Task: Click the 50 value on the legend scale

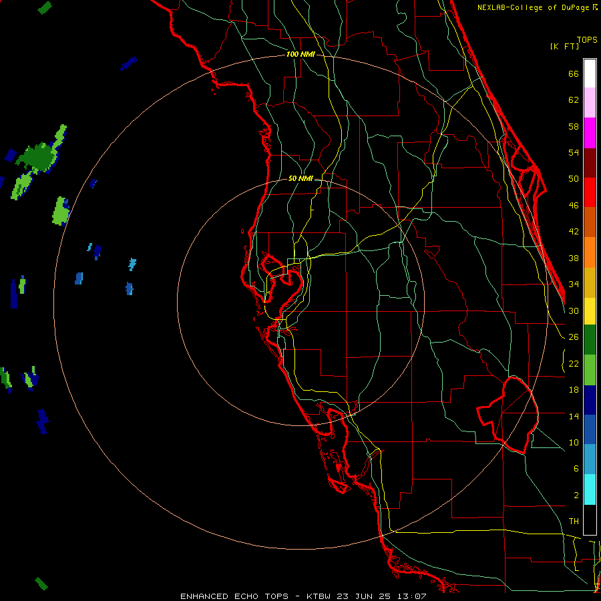Action: 574,179
